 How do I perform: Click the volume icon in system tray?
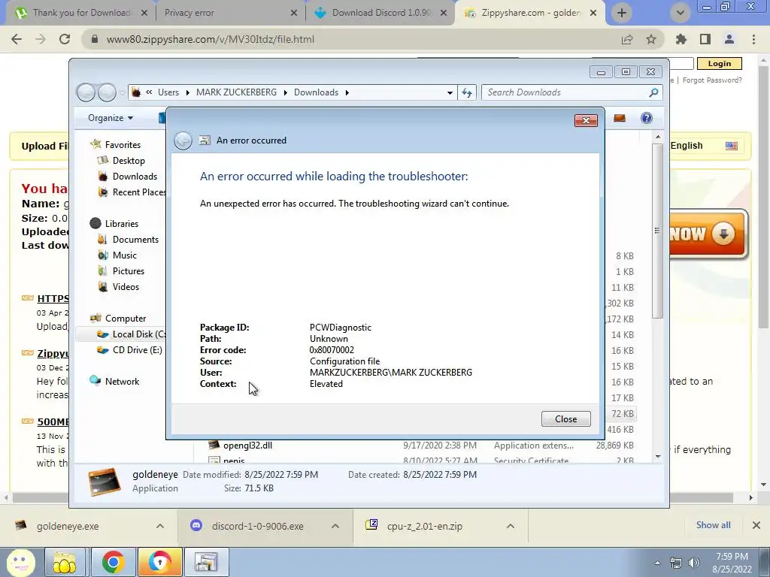click(694, 563)
